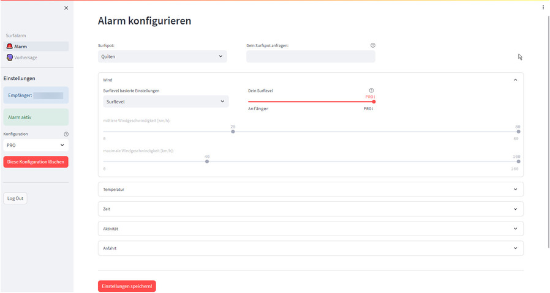
Task: Open the three-dot menu in top right
Action: coord(543,7)
